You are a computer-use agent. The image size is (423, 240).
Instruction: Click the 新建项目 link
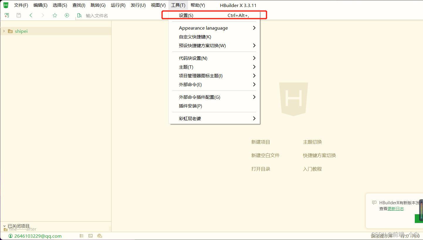[x=260, y=142]
